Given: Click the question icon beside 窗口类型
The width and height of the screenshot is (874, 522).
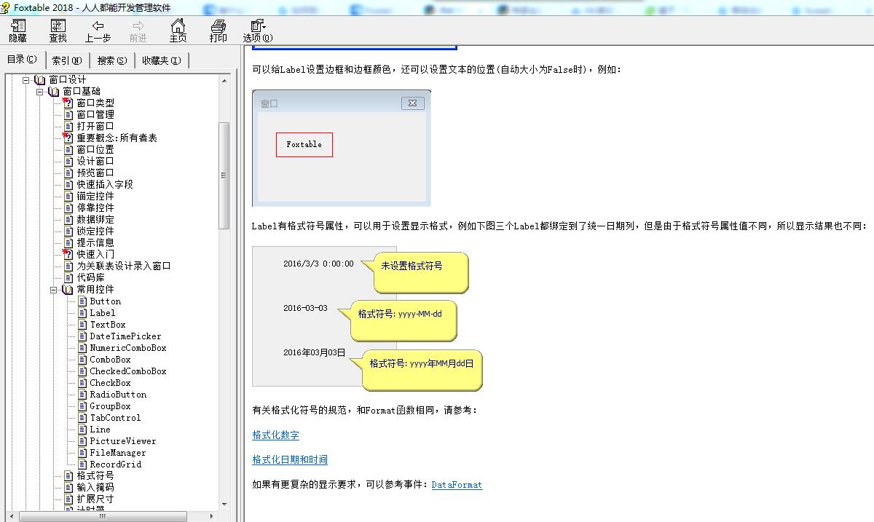Looking at the screenshot, I should (68, 103).
